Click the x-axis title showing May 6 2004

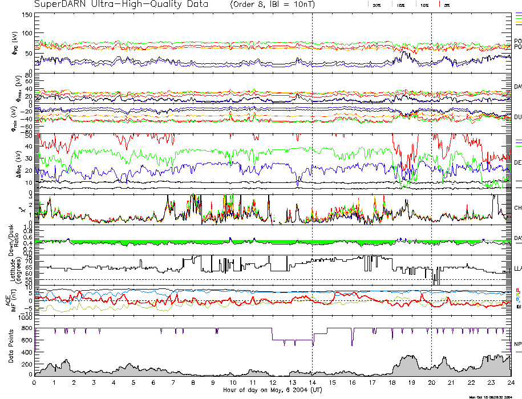(x=272, y=390)
